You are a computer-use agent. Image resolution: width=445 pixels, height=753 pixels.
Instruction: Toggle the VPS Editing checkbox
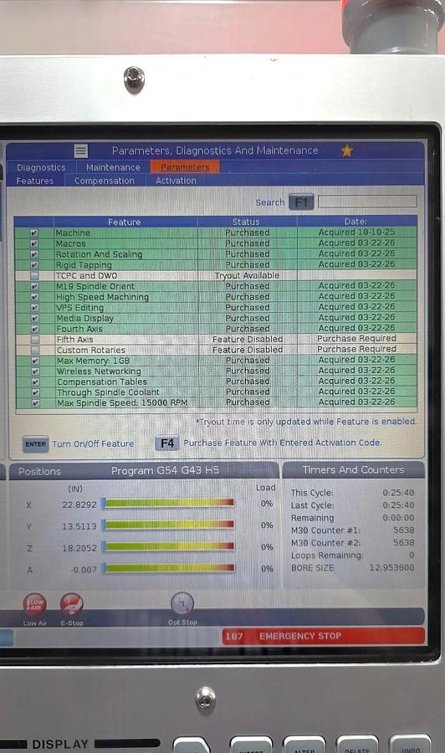point(34,307)
